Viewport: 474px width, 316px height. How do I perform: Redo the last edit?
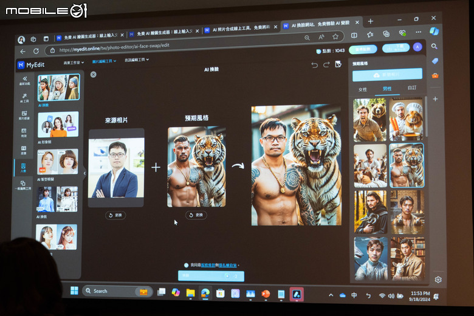pyautogui.click(x=326, y=64)
